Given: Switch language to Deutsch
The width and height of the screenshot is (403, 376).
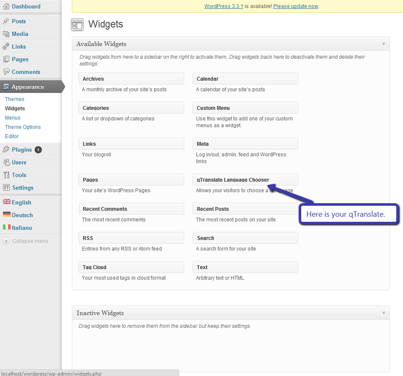Looking at the screenshot, I should click(x=22, y=215).
